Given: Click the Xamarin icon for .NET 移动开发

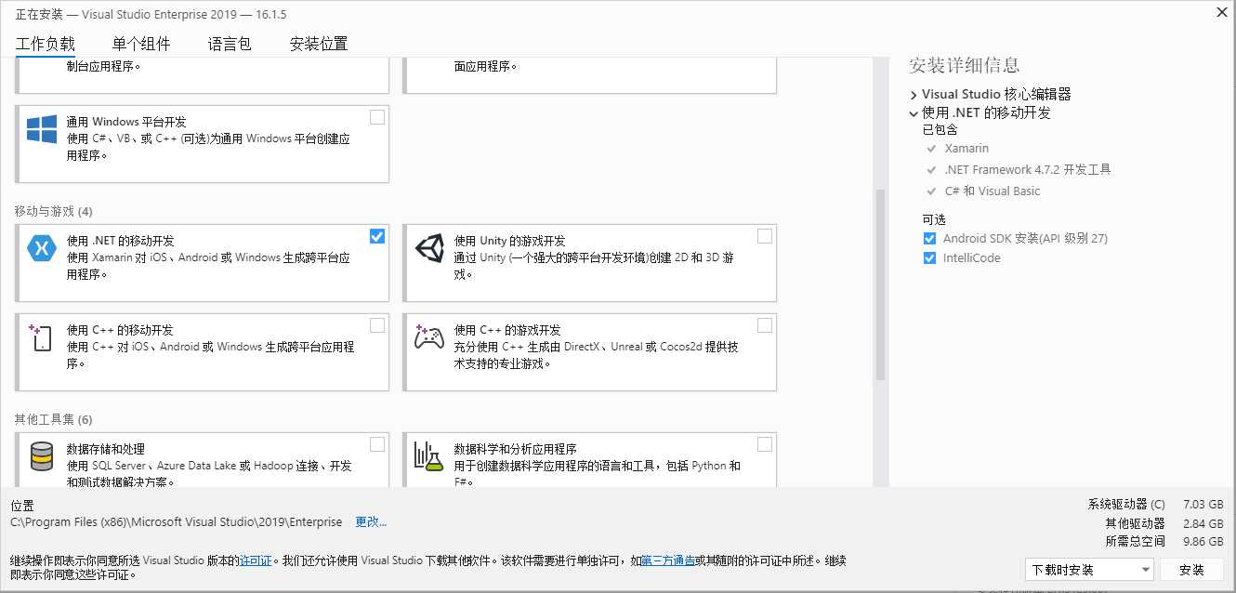Looking at the screenshot, I should (42, 248).
